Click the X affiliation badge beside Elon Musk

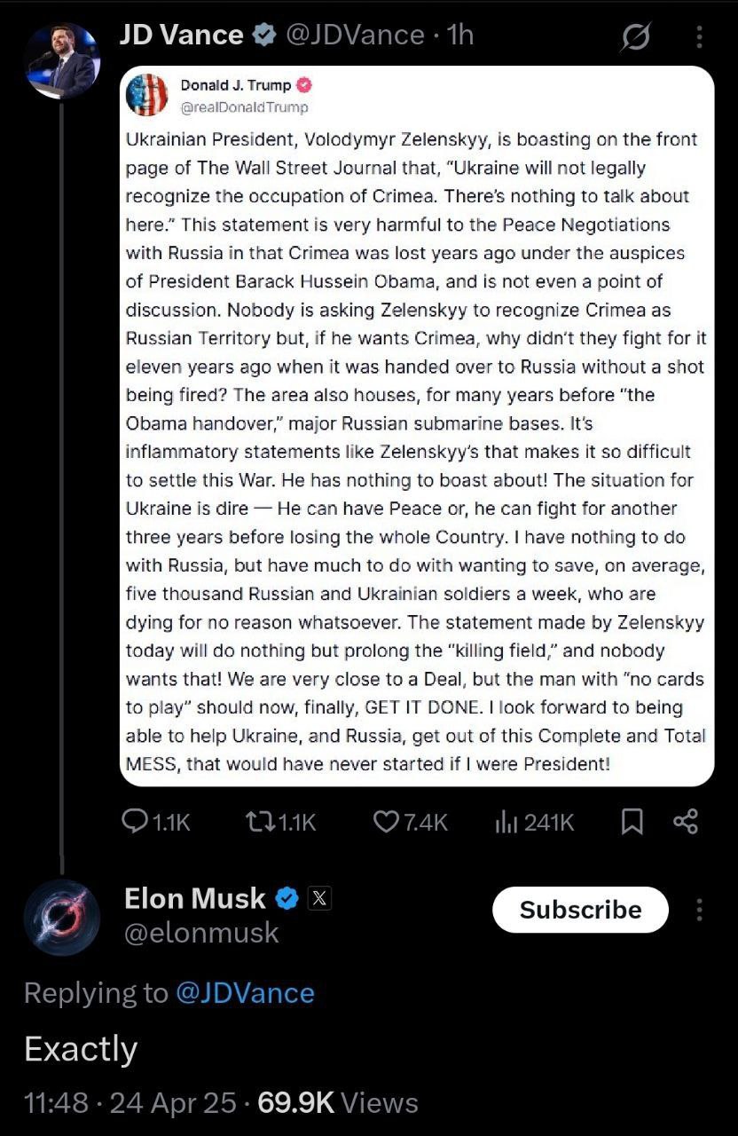(x=320, y=898)
